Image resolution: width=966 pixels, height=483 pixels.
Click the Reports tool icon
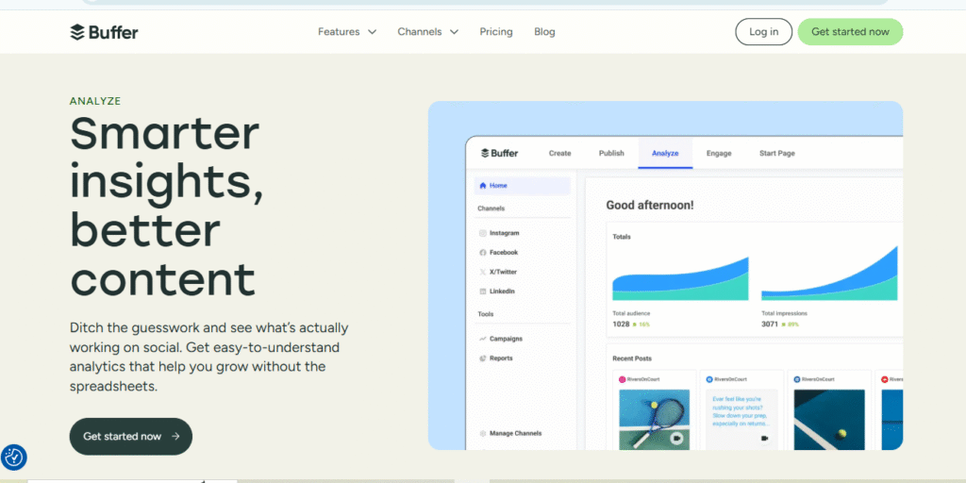pyautogui.click(x=483, y=358)
